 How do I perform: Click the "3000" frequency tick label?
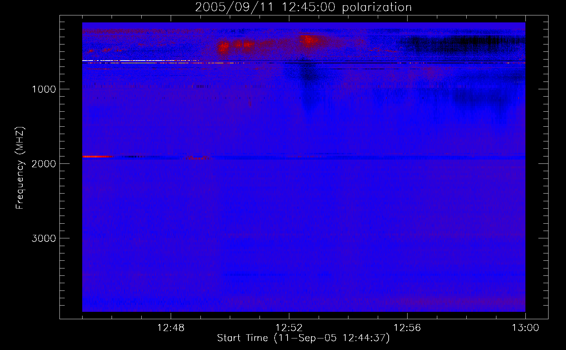[44, 238]
